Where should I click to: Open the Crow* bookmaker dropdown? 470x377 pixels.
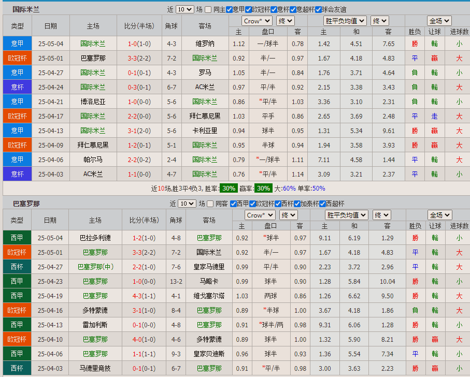pos(257,21)
